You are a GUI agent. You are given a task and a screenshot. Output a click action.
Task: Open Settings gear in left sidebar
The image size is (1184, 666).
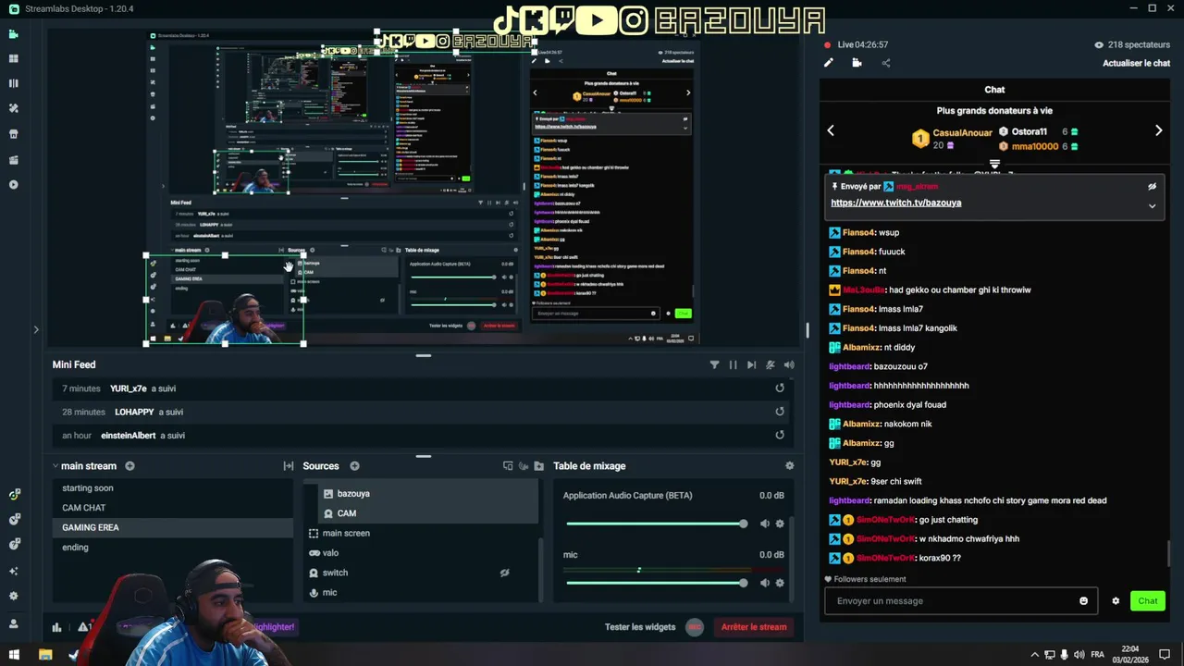tap(13, 597)
